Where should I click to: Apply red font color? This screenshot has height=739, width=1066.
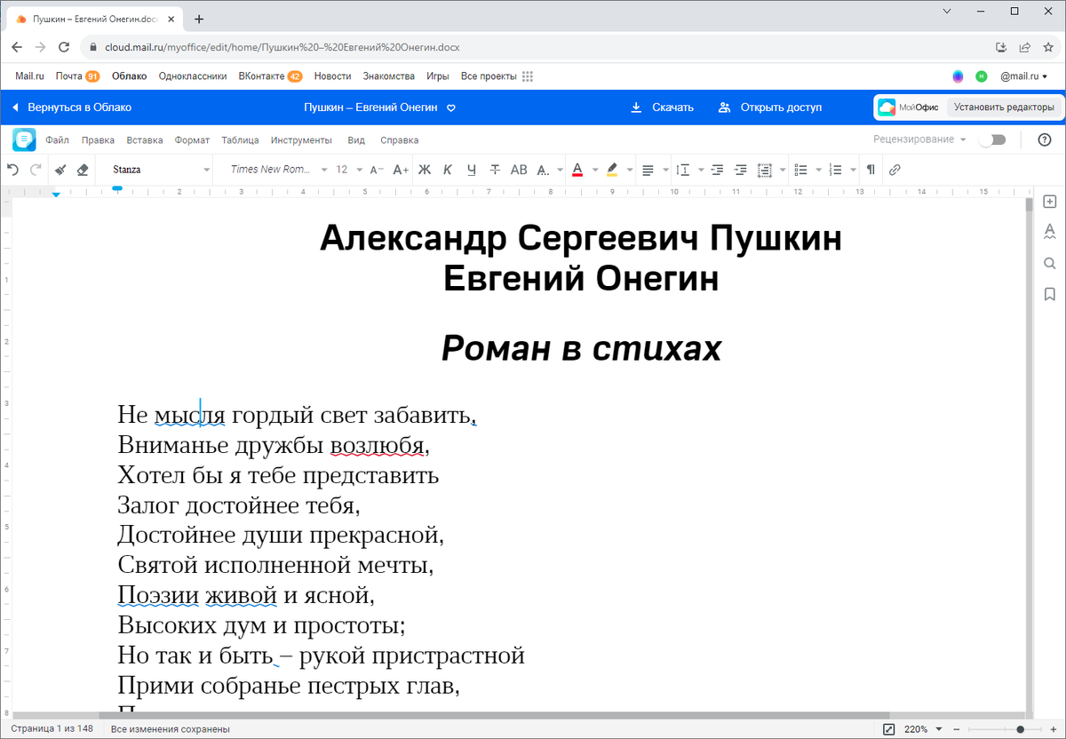(x=577, y=169)
